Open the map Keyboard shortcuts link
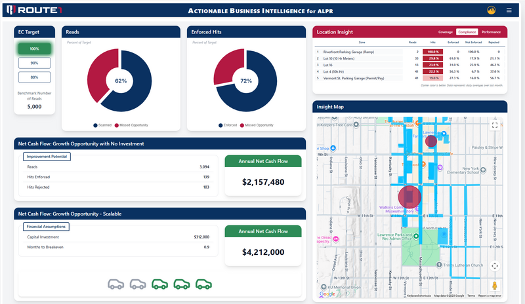 click(x=420, y=295)
